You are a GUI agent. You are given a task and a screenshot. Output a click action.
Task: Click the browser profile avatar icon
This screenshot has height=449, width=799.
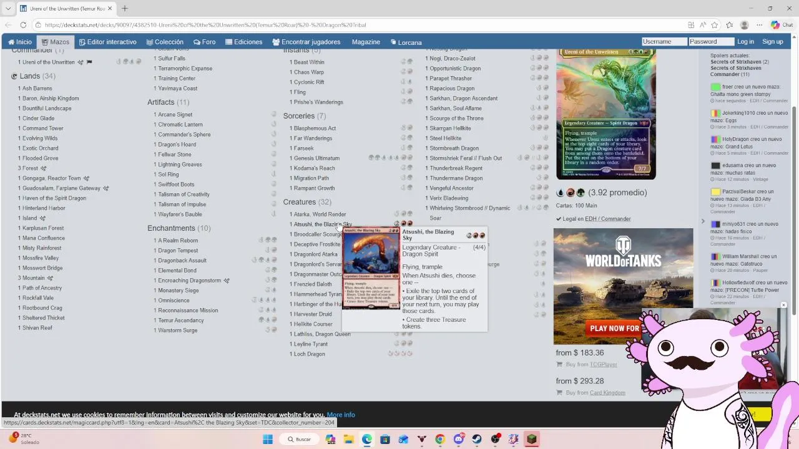point(744,25)
